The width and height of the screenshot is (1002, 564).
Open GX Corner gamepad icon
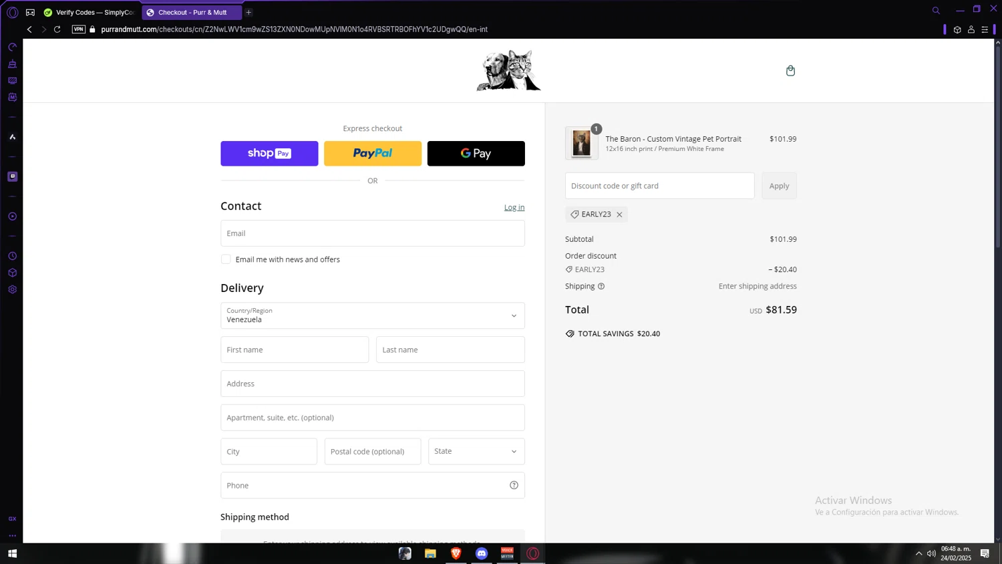click(x=30, y=12)
